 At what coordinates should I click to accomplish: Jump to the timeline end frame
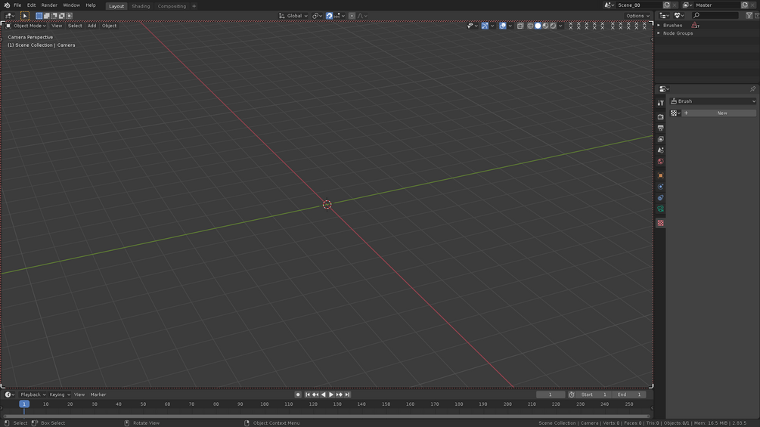pos(347,395)
